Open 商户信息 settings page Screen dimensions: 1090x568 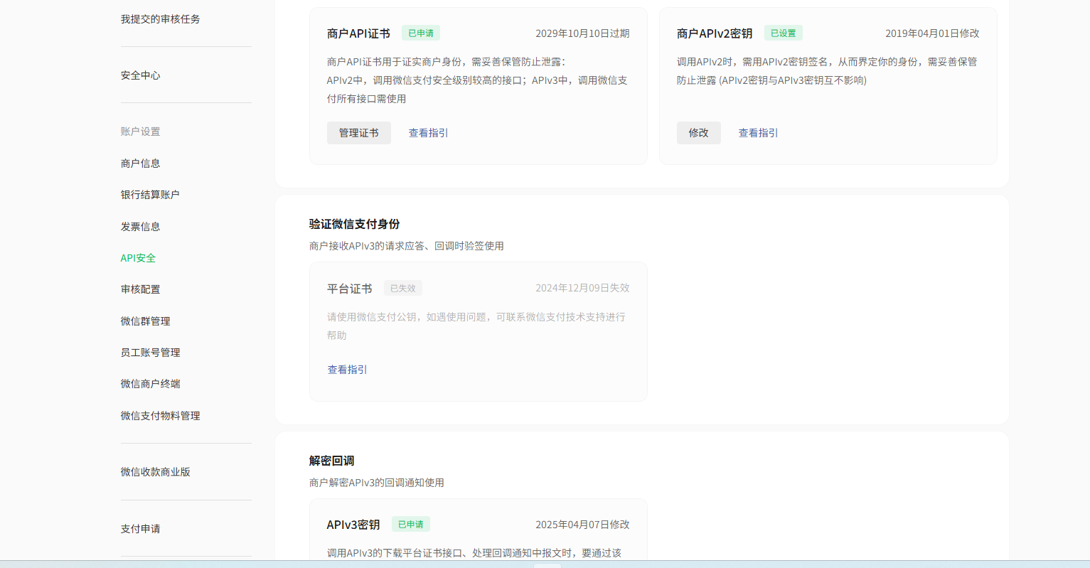click(x=141, y=164)
